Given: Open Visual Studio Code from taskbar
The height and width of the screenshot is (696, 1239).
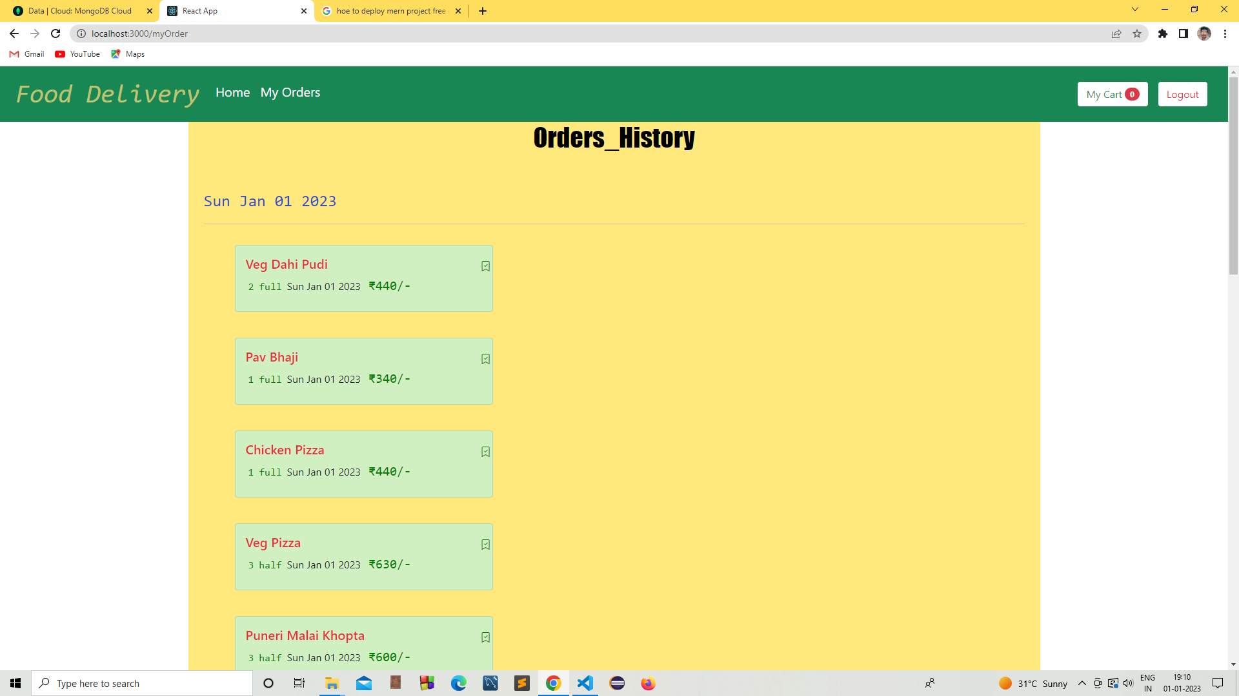Looking at the screenshot, I should [585, 683].
